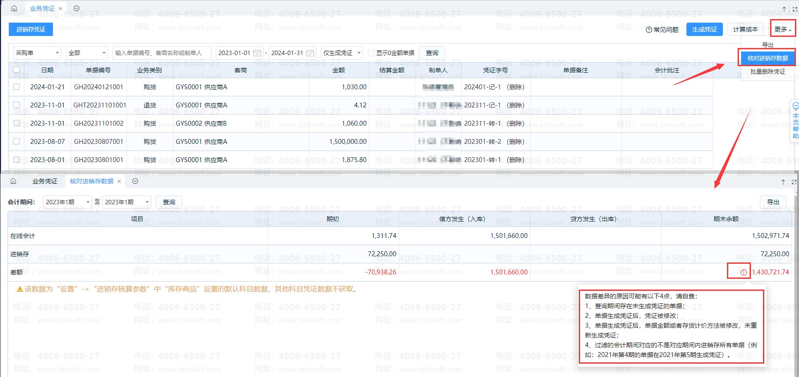Click the 常见问题 help icon
799x377 pixels.
pyautogui.click(x=649, y=30)
